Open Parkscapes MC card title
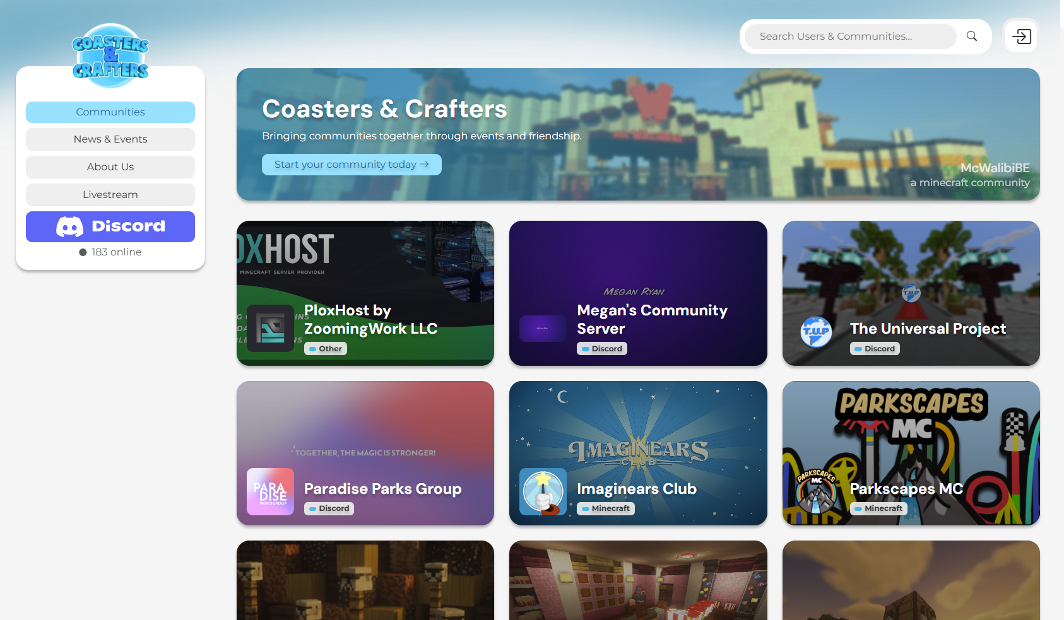 906,489
